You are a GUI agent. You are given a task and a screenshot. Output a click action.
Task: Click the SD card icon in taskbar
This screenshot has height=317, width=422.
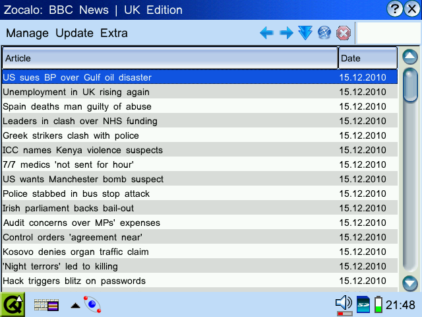(363, 304)
